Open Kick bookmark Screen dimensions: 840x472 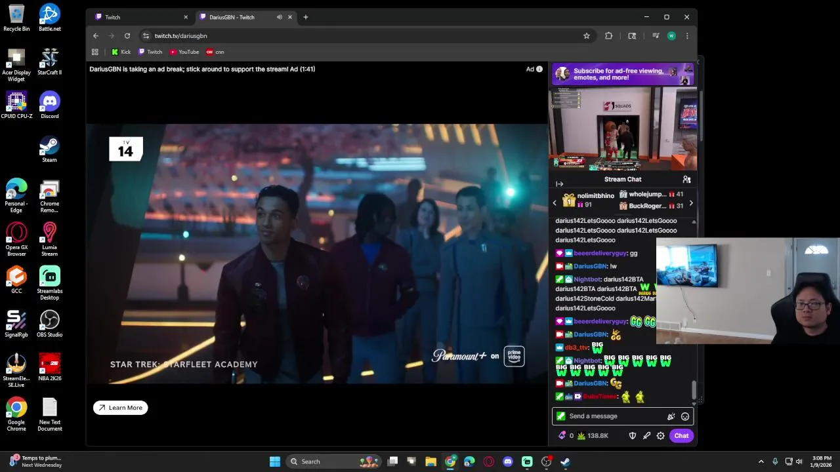(121, 52)
